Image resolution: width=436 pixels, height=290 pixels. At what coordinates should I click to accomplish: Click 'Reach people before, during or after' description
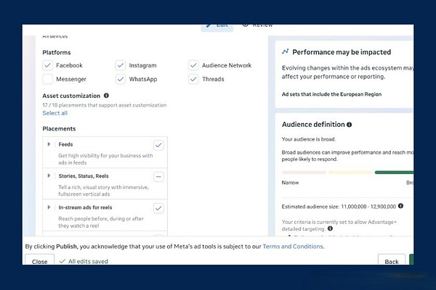point(101,222)
